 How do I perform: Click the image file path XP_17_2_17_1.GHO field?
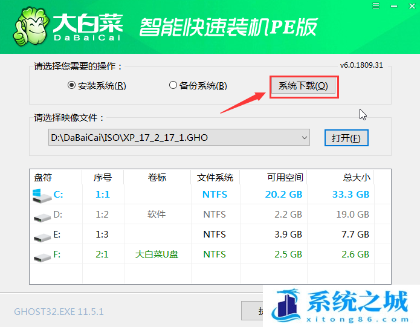tap(179, 138)
